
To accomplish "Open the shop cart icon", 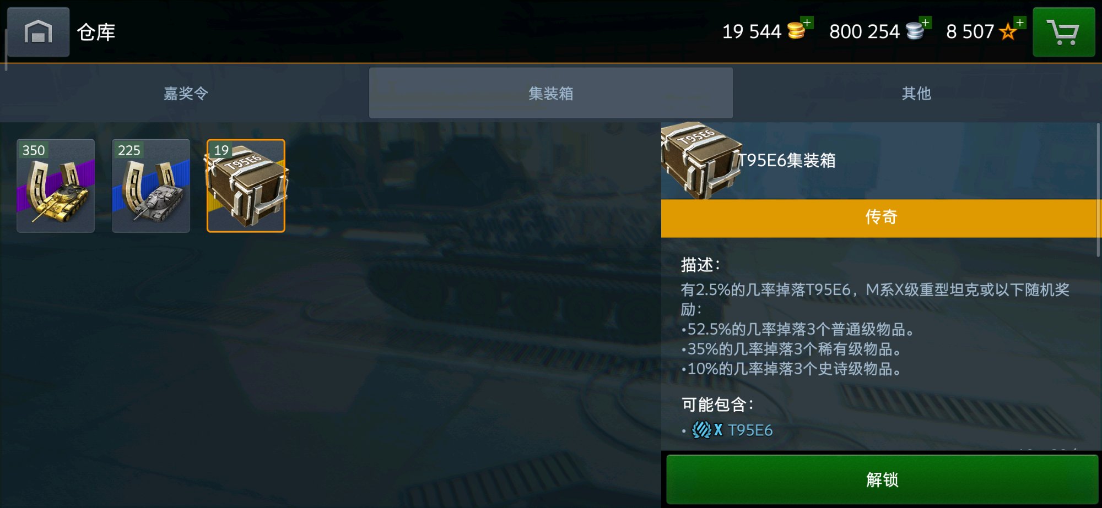I will pyautogui.click(x=1063, y=32).
